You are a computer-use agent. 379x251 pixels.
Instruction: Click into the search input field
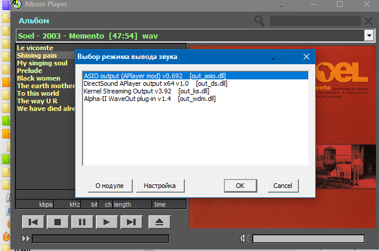[x=315, y=21]
